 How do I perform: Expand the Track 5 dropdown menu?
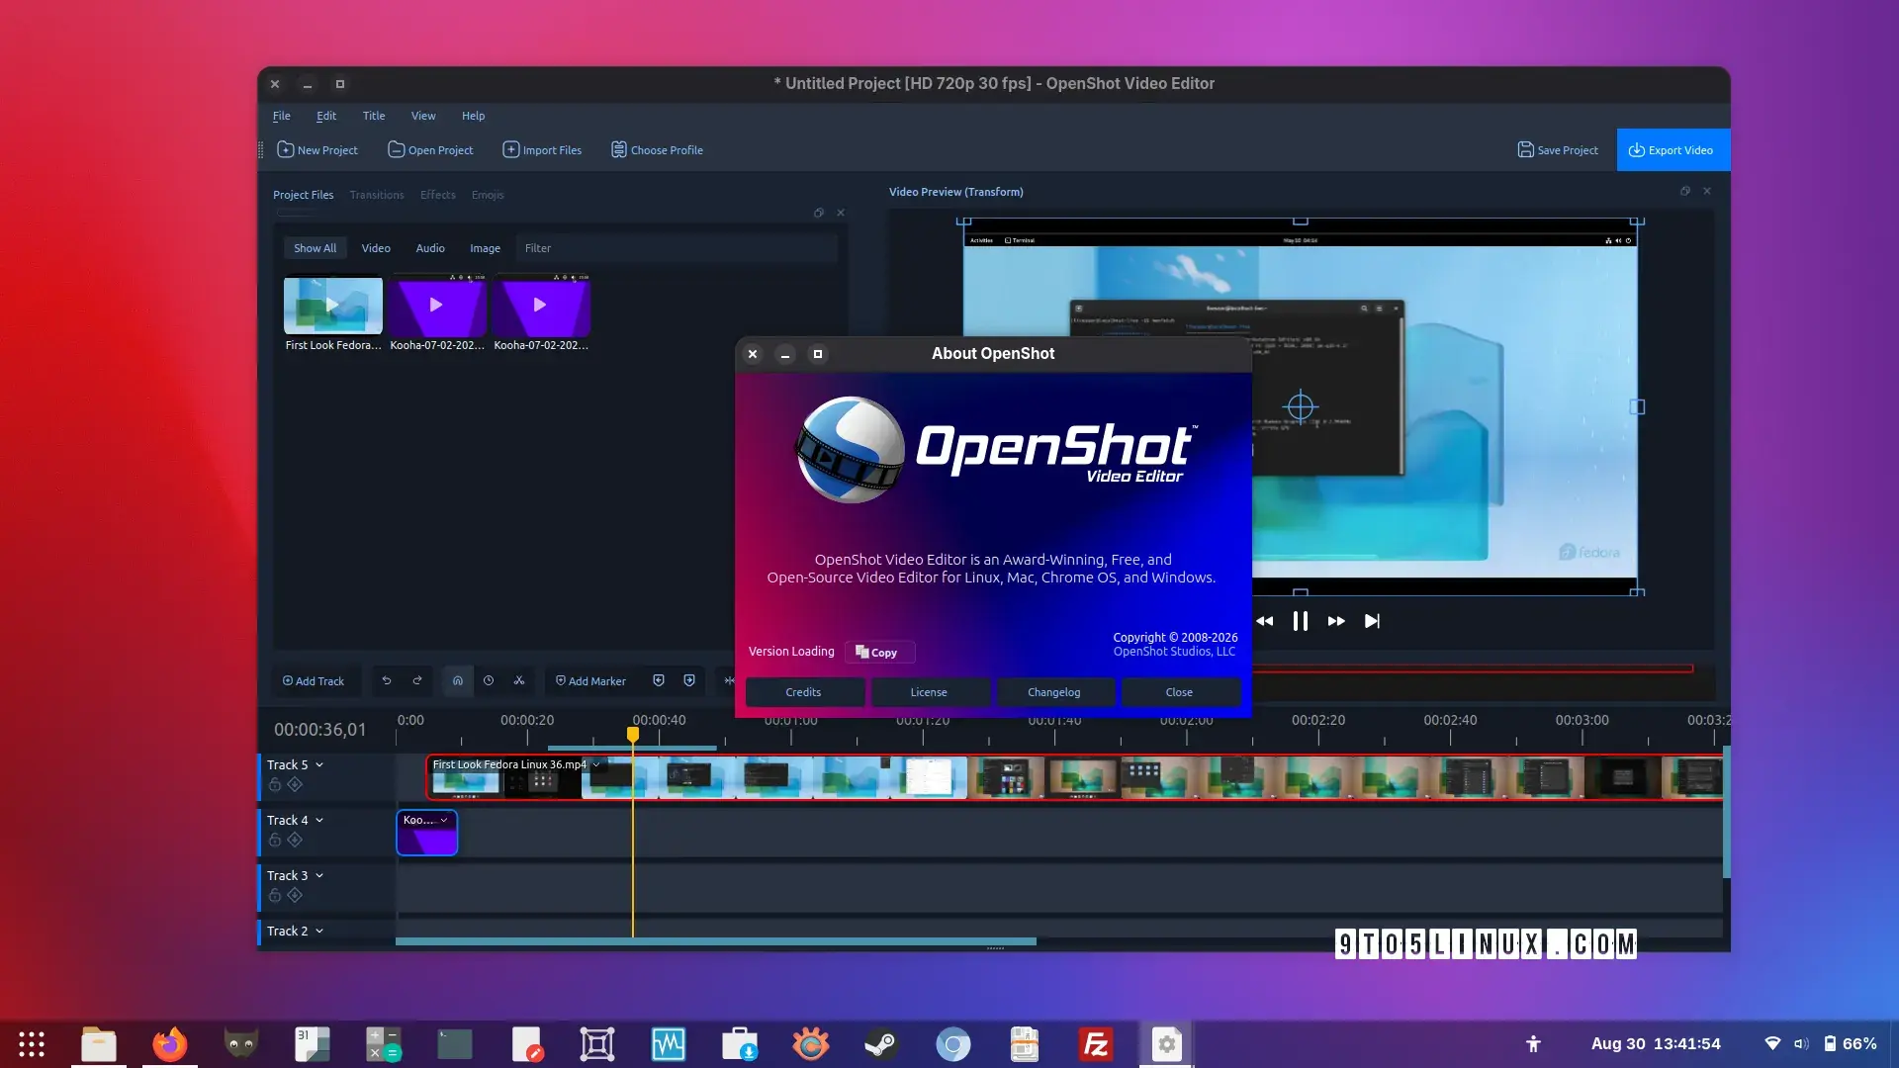coord(319,764)
